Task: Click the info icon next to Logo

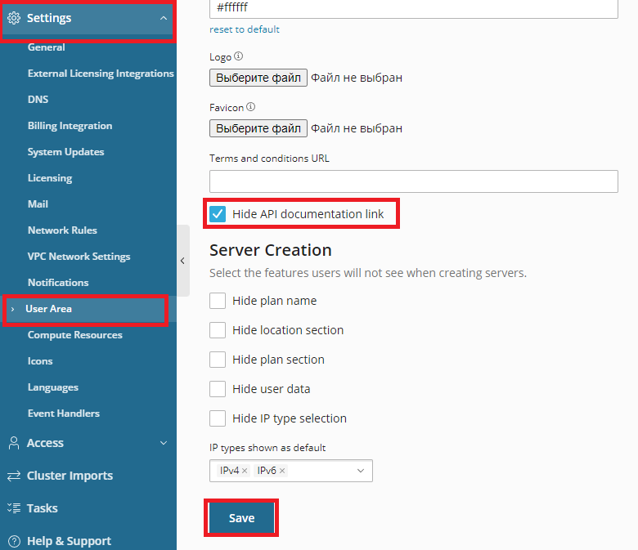Action: 239,56
